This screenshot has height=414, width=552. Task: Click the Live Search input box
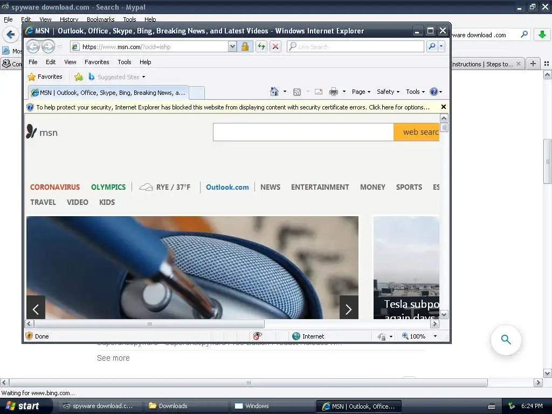click(x=356, y=46)
